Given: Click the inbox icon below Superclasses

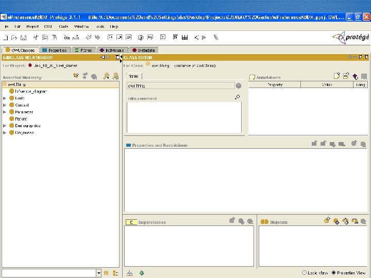Looking at the screenshot, I should (x=129, y=273).
